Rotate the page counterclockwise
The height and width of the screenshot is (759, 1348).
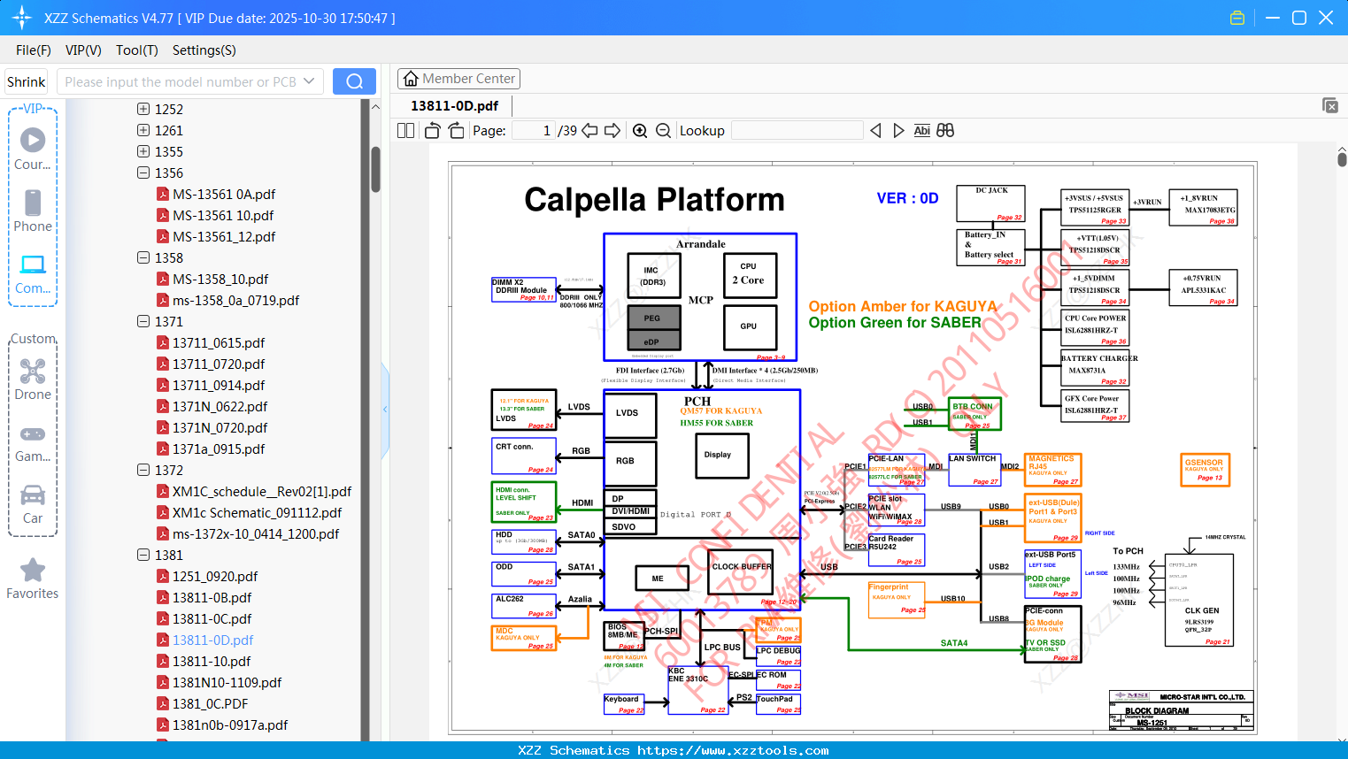pos(433,131)
